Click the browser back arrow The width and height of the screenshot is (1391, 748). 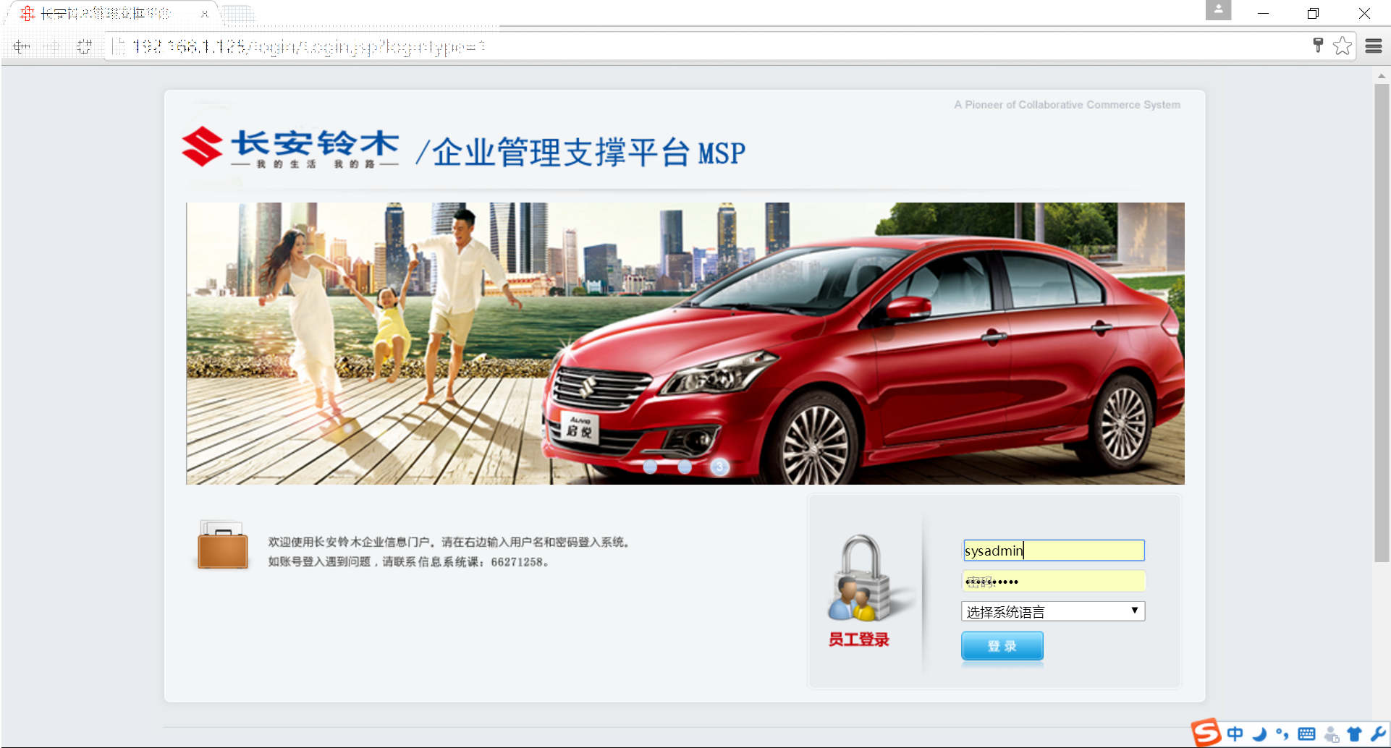point(22,46)
